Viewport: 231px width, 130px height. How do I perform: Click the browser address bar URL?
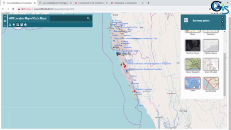tap(54, 9)
